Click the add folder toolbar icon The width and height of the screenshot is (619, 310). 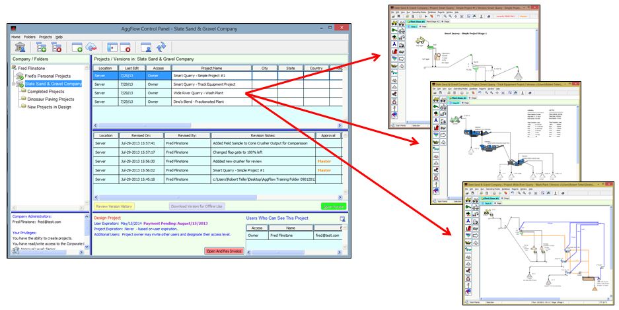click(x=41, y=47)
